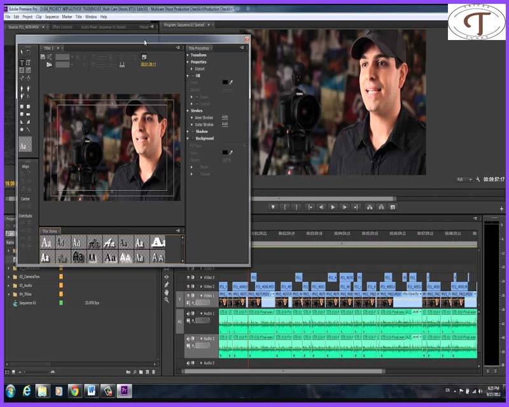Screen dimensions: 509x407
Task: Toggle the Shadow checkbox in Title Properties
Action: pos(193,132)
